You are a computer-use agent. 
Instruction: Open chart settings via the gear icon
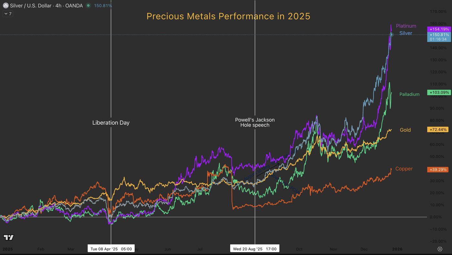pos(440,249)
